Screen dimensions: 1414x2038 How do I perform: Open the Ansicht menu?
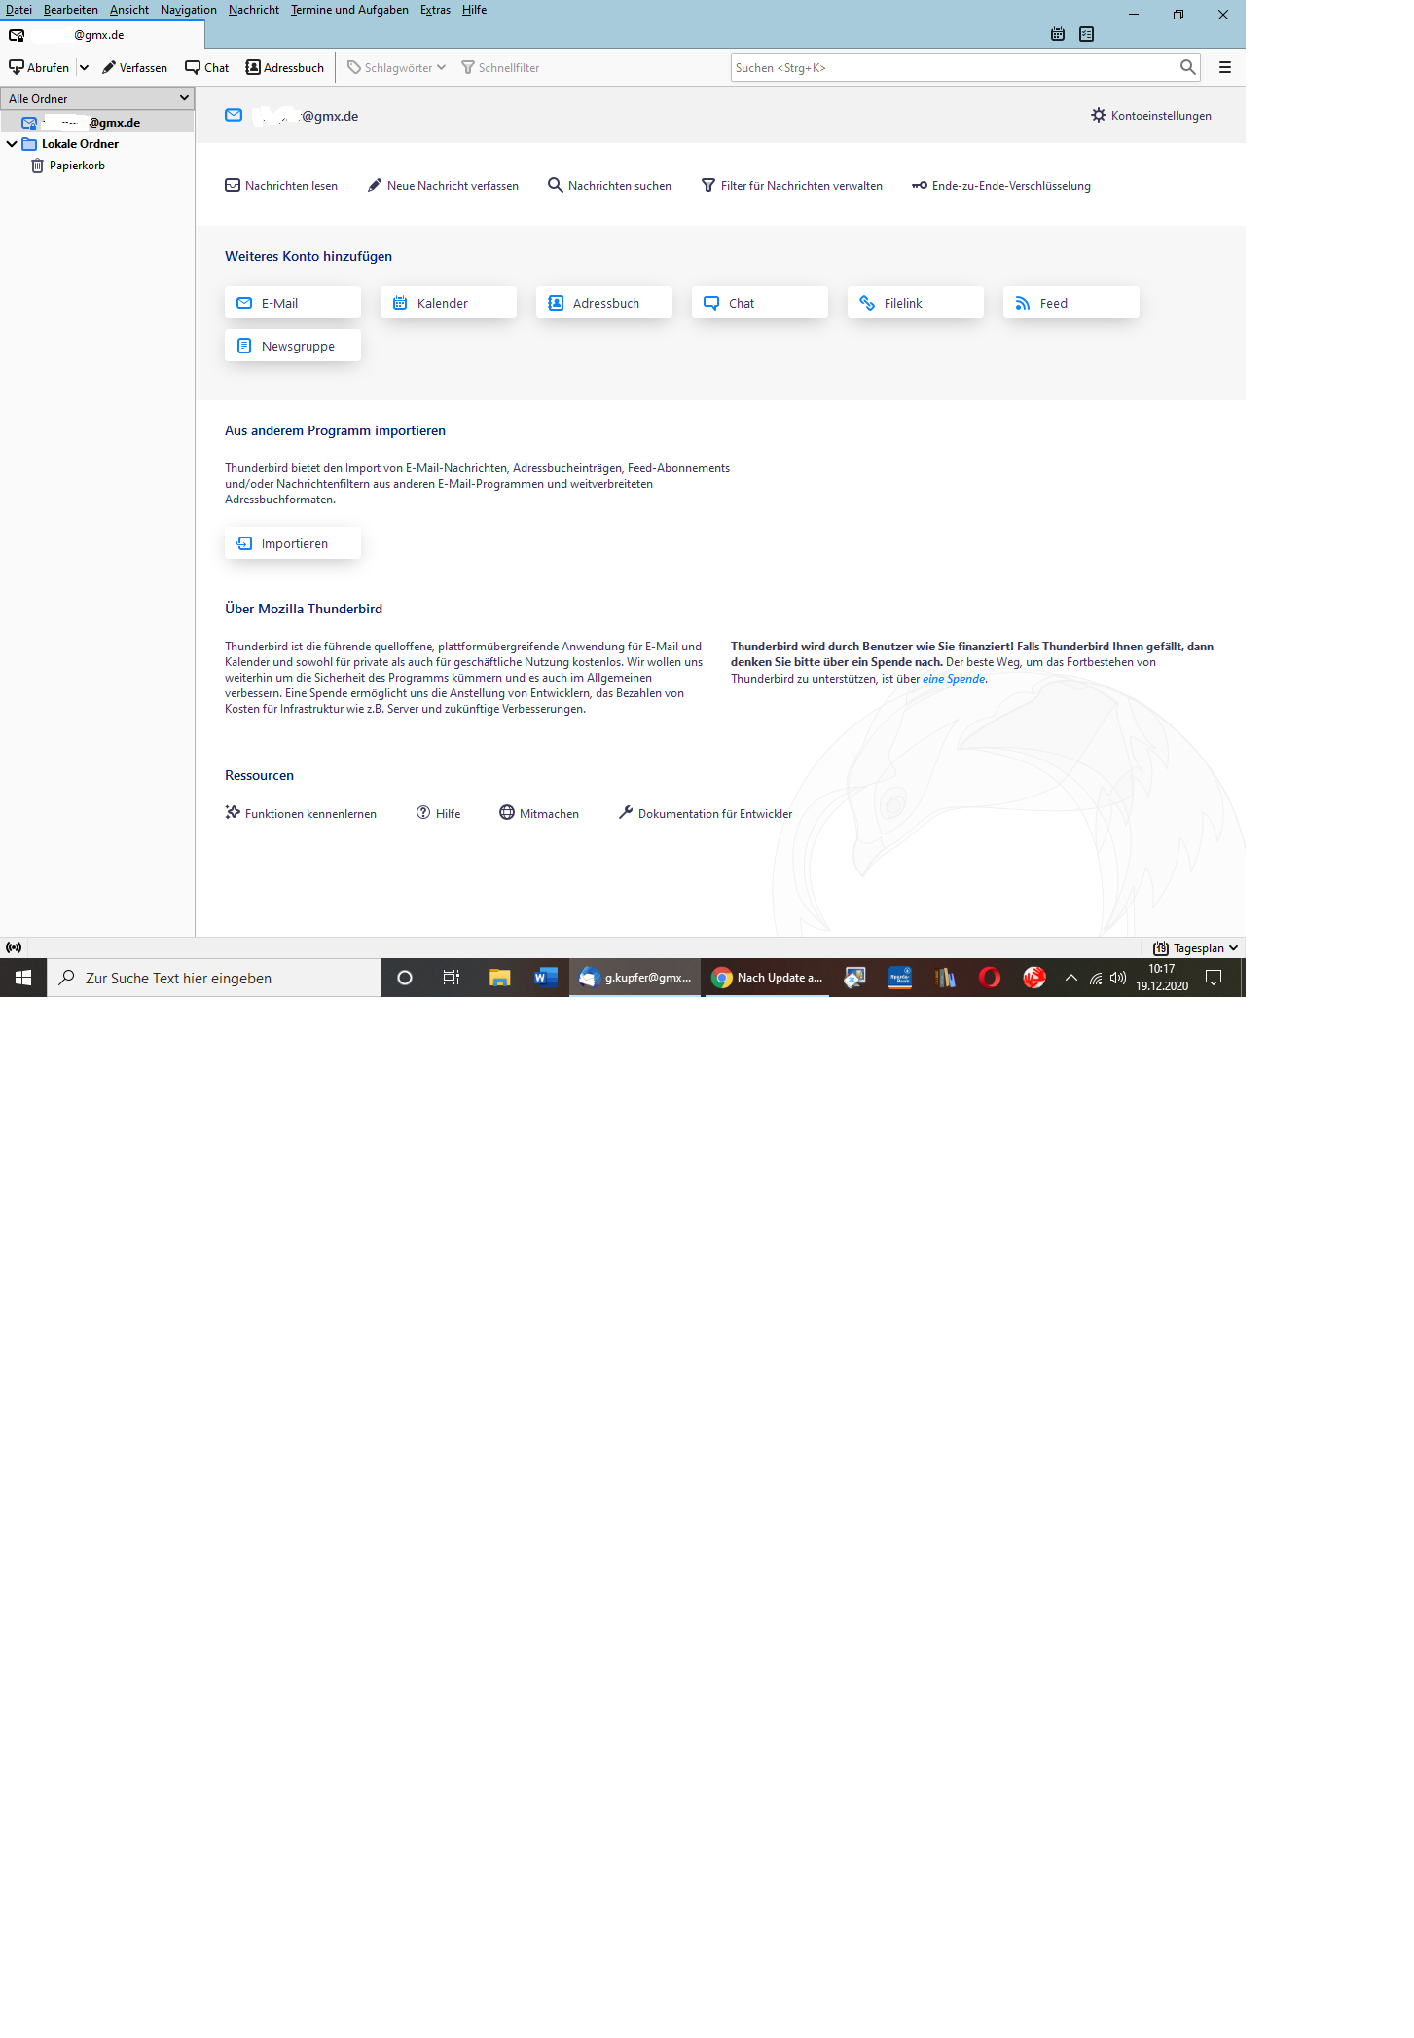coord(129,10)
